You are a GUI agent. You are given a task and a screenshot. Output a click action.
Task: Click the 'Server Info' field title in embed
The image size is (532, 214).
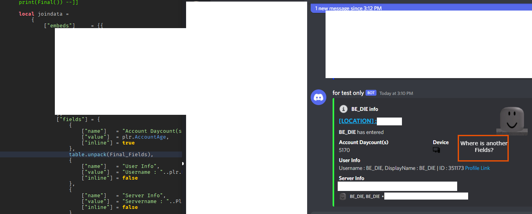coord(351,178)
